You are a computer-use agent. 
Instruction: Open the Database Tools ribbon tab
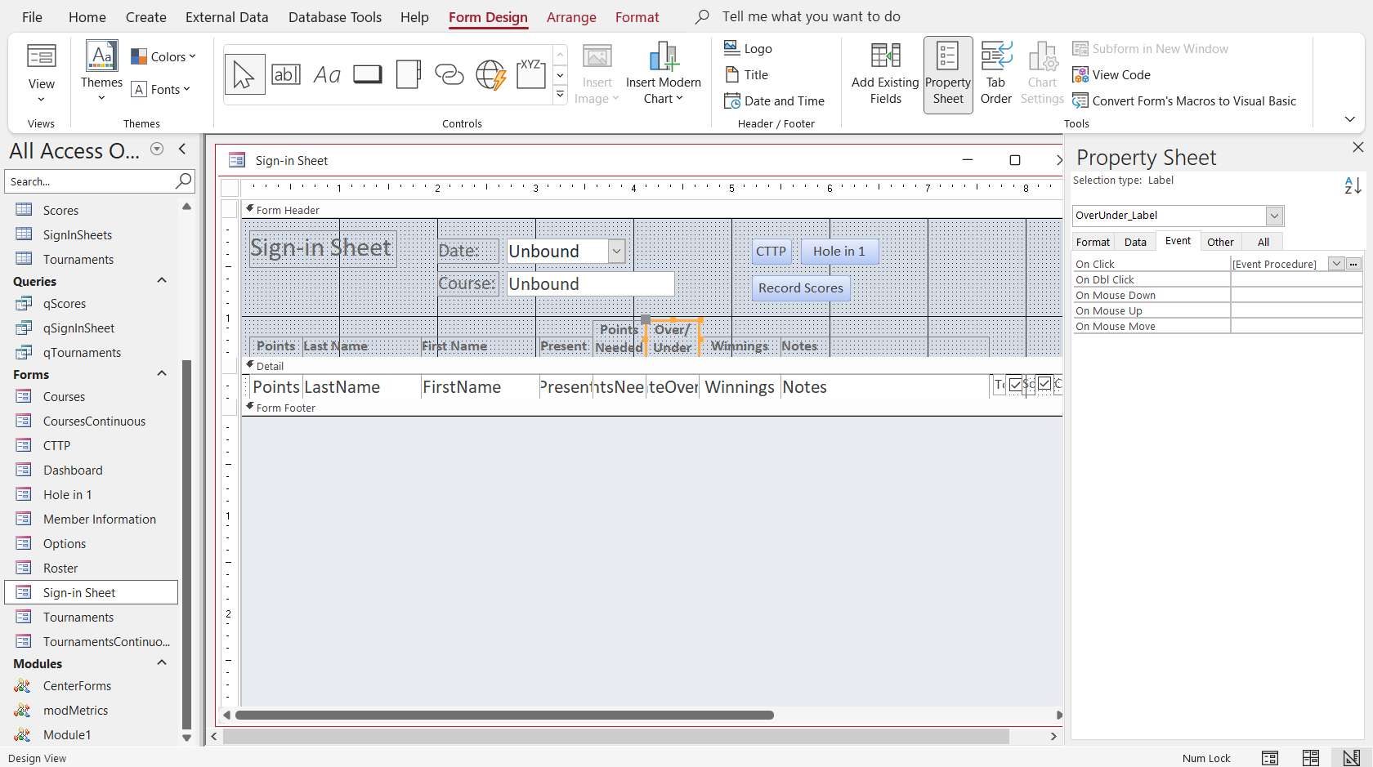point(335,17)
